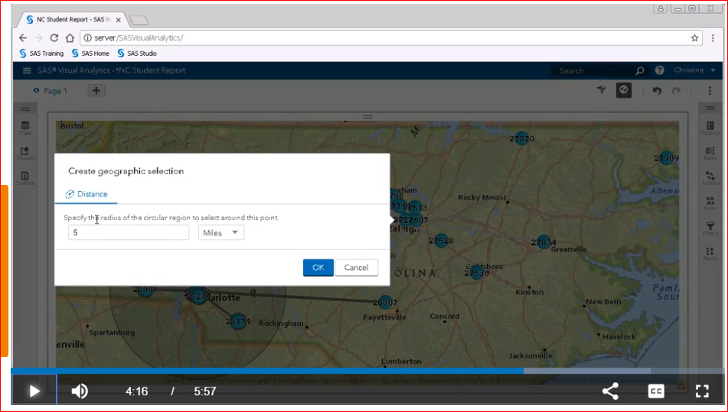728x412 pixels.
Task: Click the pin-style toolbar icon
Action: (x=602, y=90)
